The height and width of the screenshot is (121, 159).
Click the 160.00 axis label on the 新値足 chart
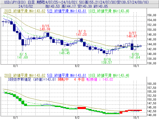pyautogui.click(x=152, y=84)
